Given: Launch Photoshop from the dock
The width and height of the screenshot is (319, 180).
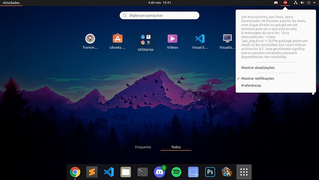Looking at the screenshot, I should 210,172.
